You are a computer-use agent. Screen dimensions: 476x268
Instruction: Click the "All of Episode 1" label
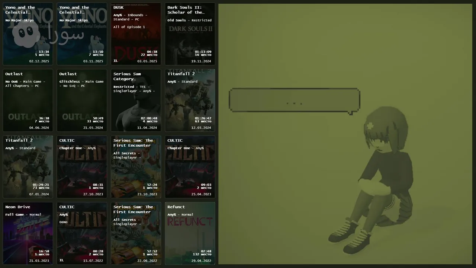coord(129,27)
